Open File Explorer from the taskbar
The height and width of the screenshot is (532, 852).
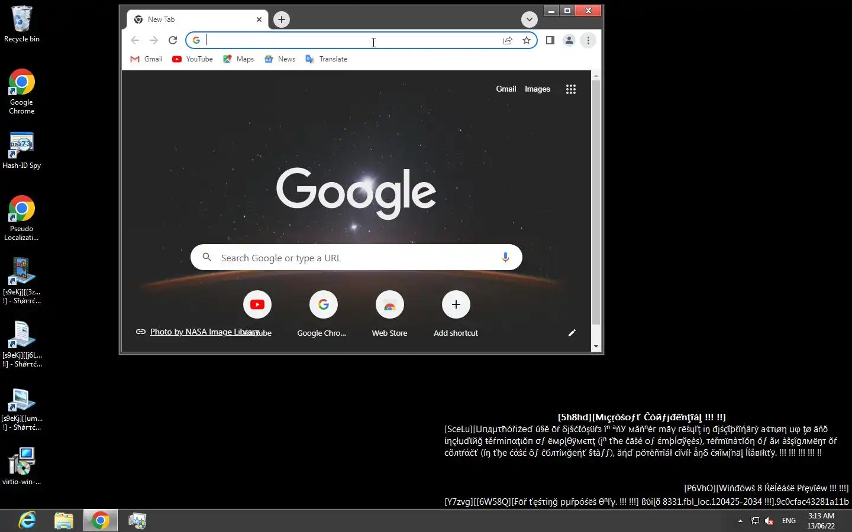point(64,521)
